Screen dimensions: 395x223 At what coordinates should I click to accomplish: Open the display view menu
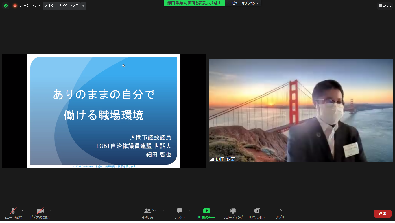[385, 6]
